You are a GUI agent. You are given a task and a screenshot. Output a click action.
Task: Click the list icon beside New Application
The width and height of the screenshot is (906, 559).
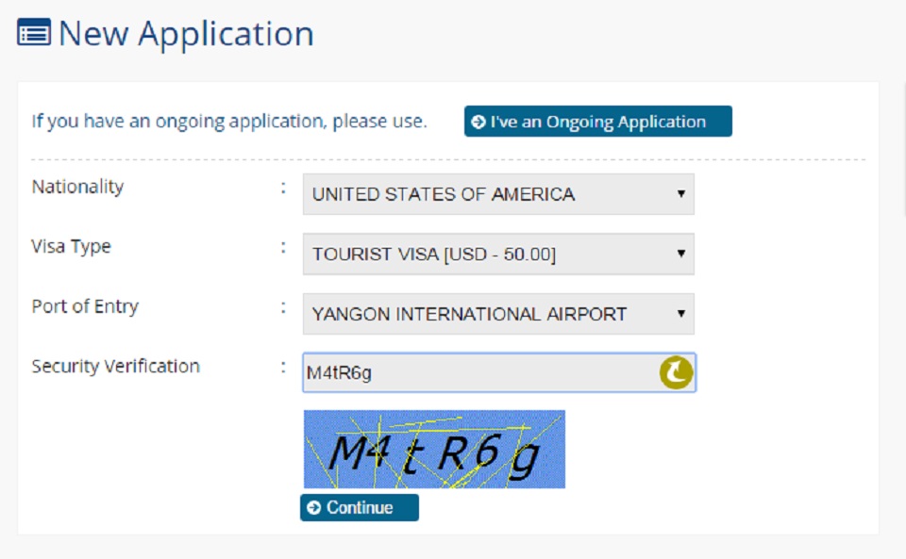(x=34, y=34)
